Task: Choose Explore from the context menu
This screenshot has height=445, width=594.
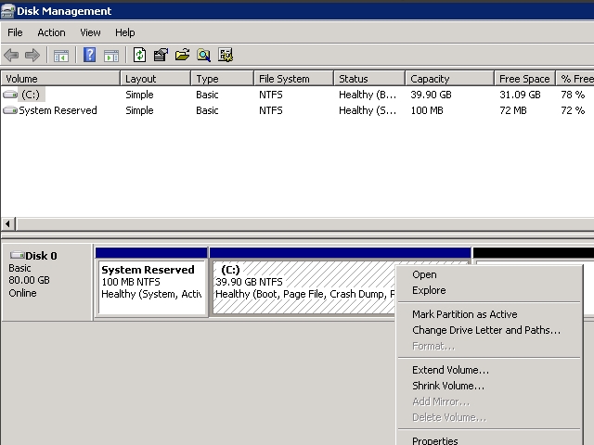Action: coord(489,290)
